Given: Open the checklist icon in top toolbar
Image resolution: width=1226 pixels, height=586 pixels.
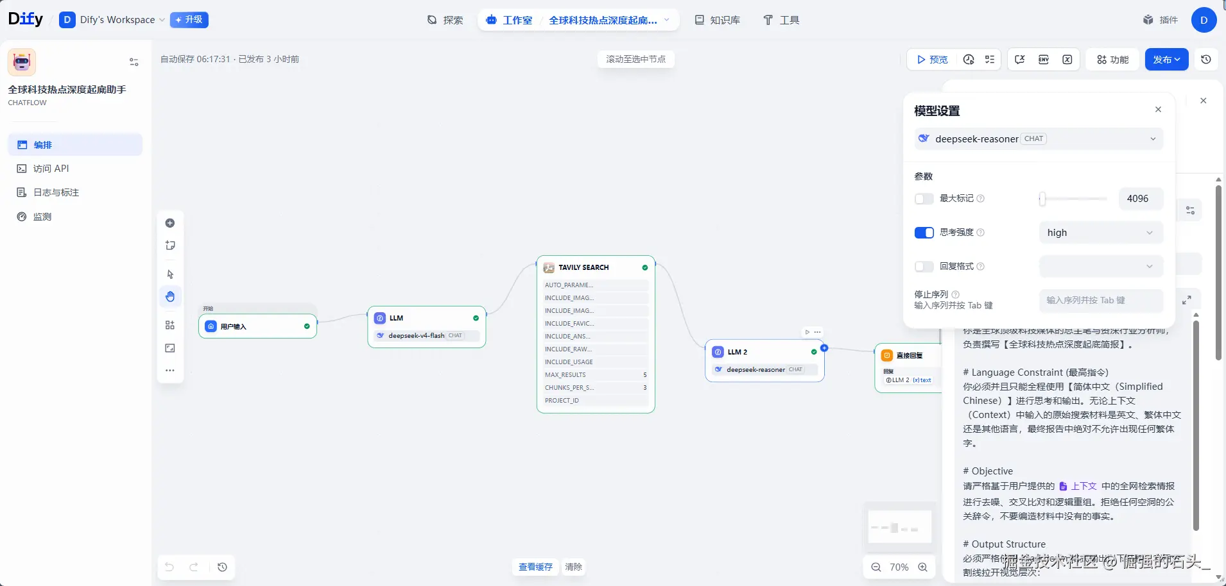Looking at the screenshot, I should point(990,60).
